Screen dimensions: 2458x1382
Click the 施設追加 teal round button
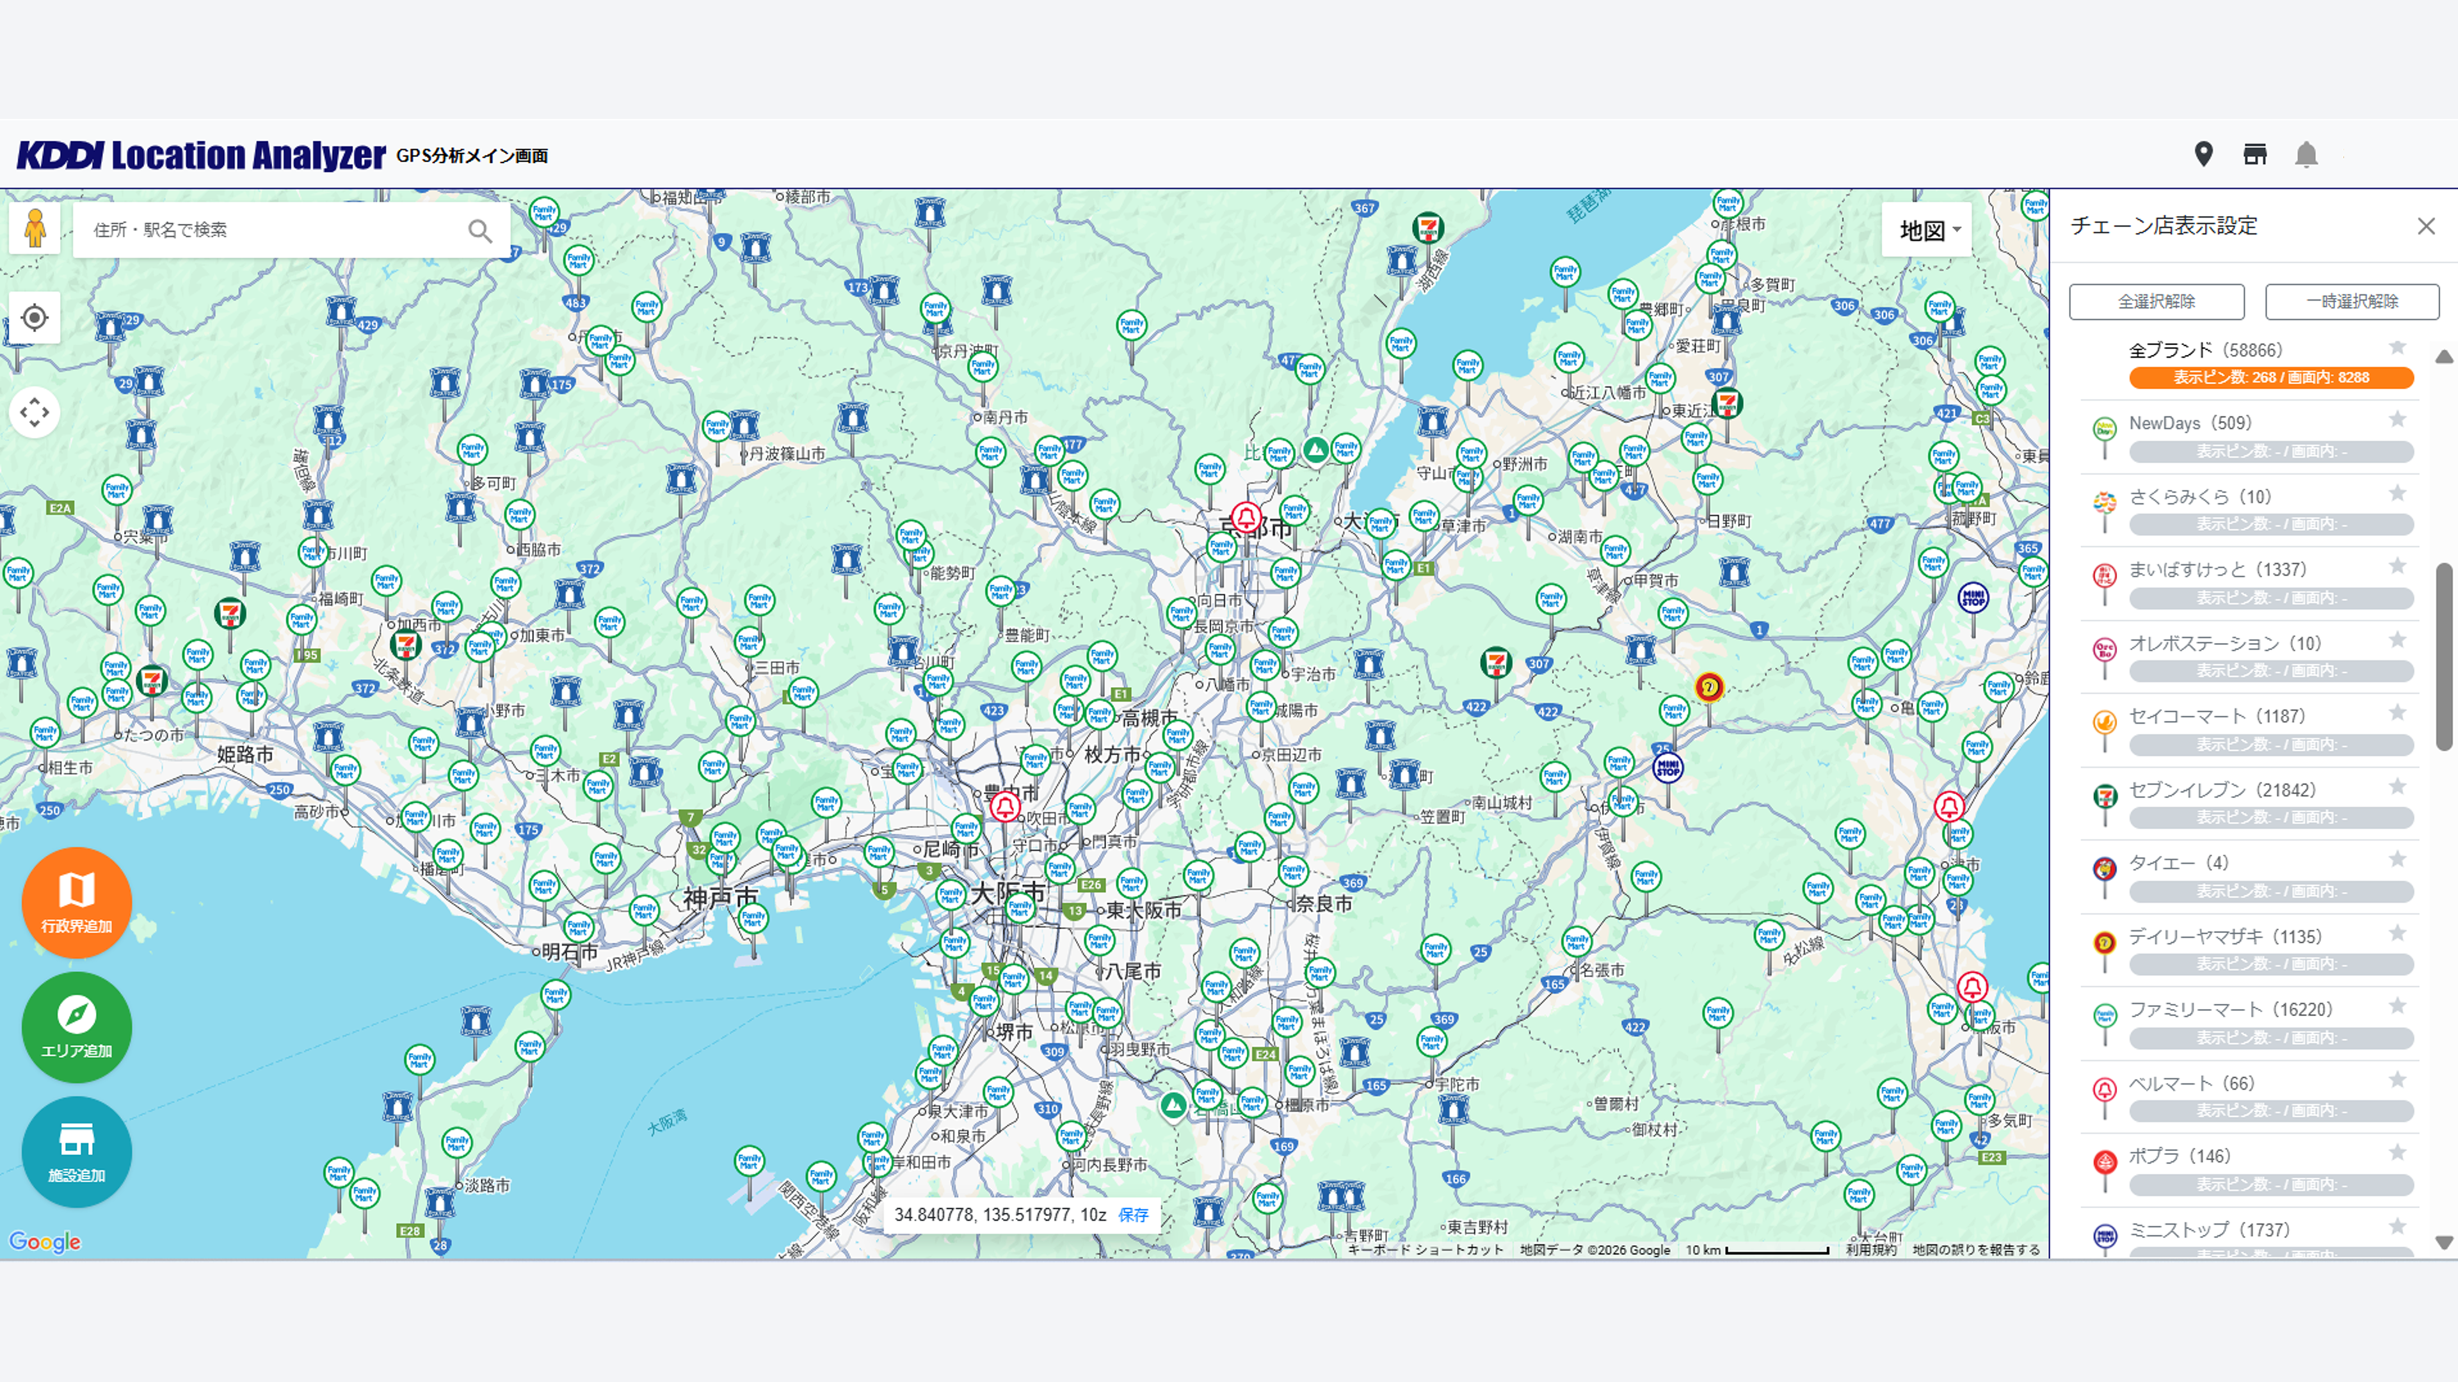(76, 1151)
